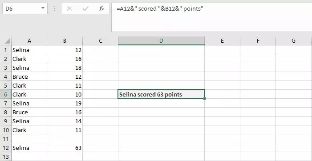Image resolution: width=312 pixels, height=161 pixels.
Task: Click cell B10 with value 11
Action: click(x=65, y=130)
